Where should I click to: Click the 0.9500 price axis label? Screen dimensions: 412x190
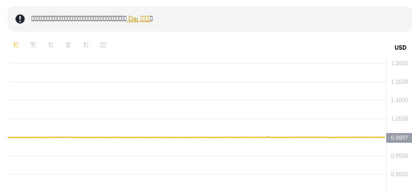[x=400, y=156]
